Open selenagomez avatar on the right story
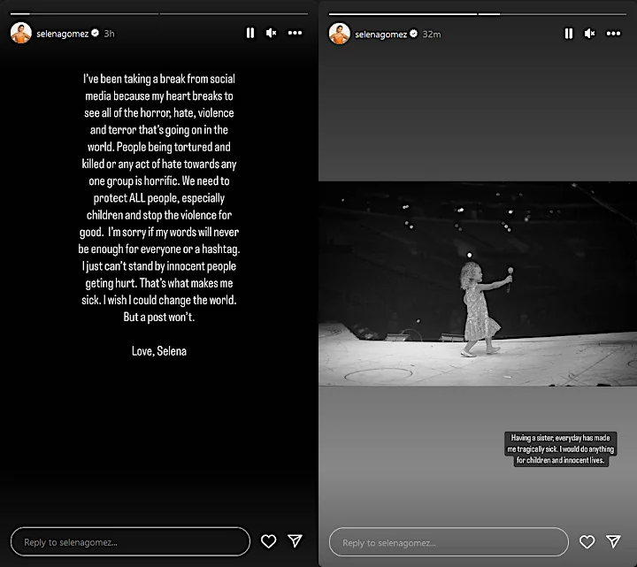The image size is (637, 567). pos(340,34)
